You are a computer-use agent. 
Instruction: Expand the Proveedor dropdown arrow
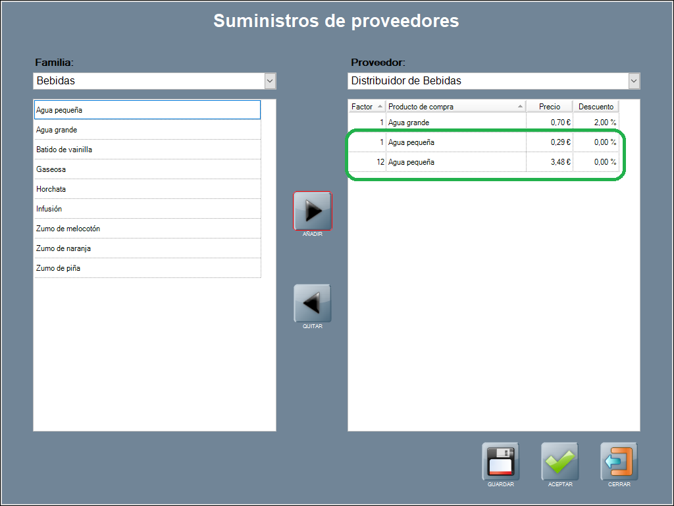[x=634, y=81]
